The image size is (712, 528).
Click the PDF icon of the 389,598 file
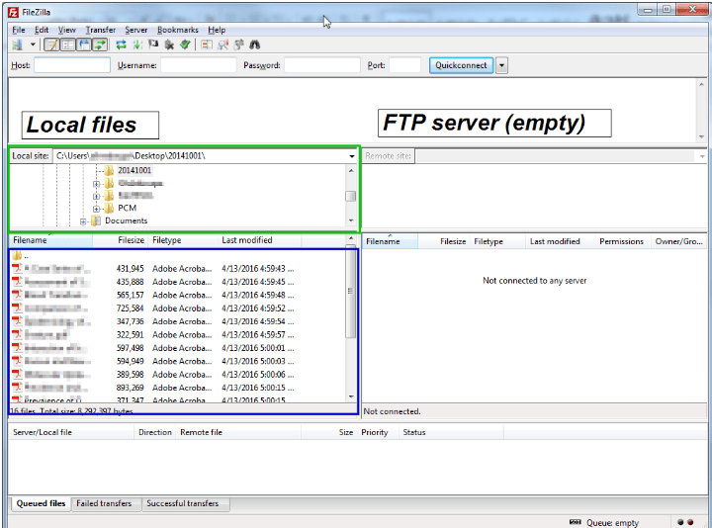click(17, 374)
